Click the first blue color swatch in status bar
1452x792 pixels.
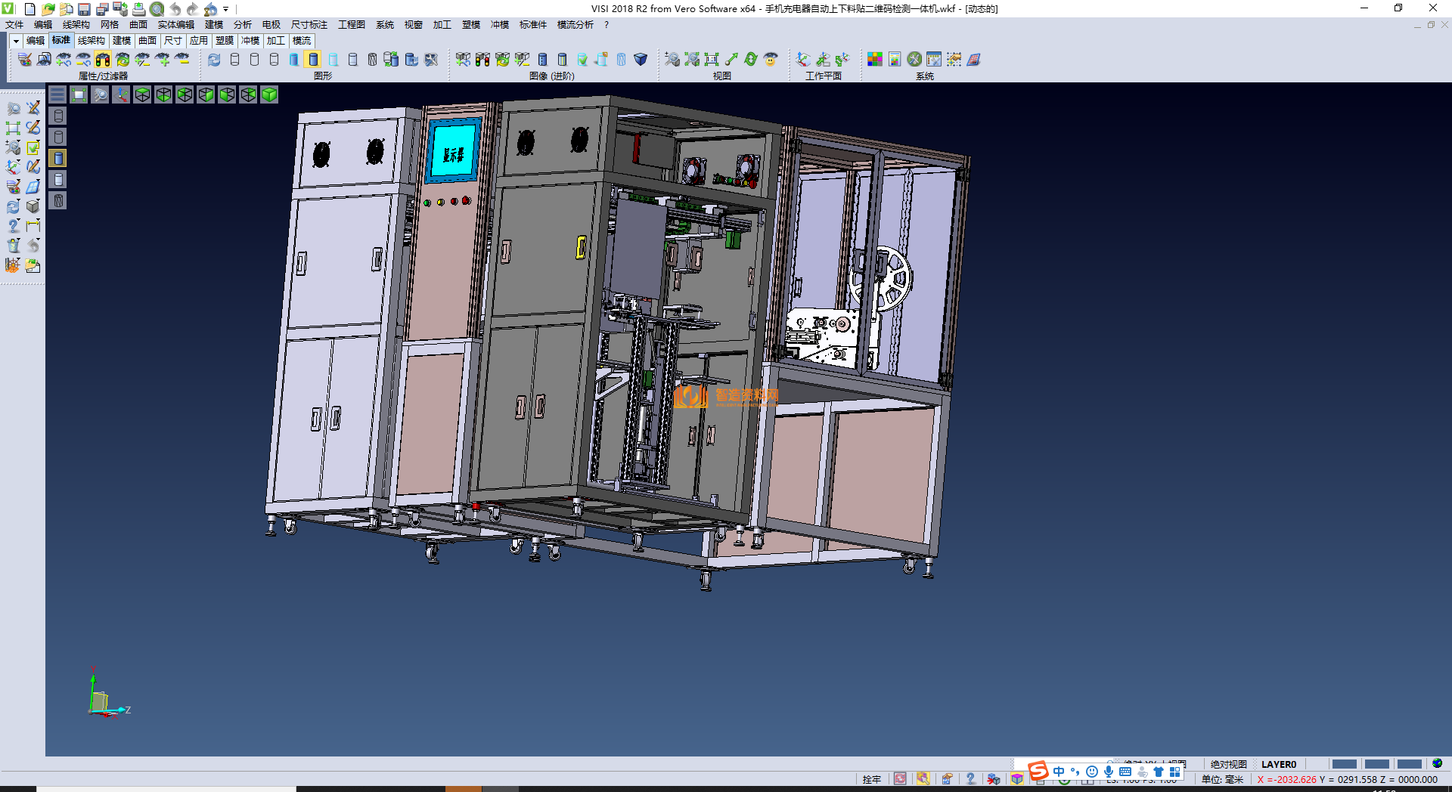(1344, 764)
